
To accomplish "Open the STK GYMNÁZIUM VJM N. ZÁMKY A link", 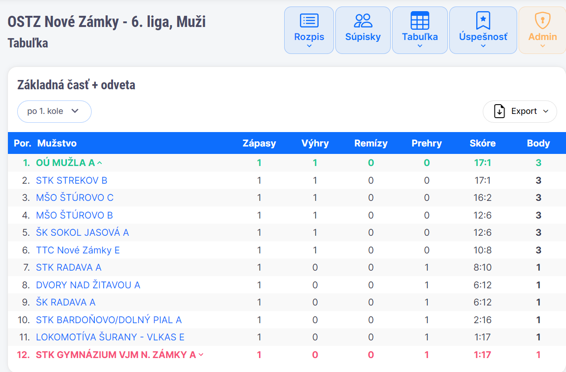I will click(116, 355).
